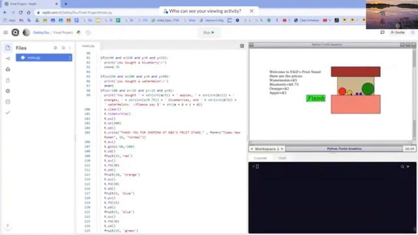
Task: Switch to the previous workspace with the left arrow
Action: tap(252, 149)
